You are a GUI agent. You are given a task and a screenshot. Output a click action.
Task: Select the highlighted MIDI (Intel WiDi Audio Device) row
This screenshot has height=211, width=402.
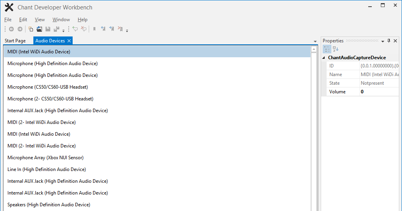pos(157,52)
